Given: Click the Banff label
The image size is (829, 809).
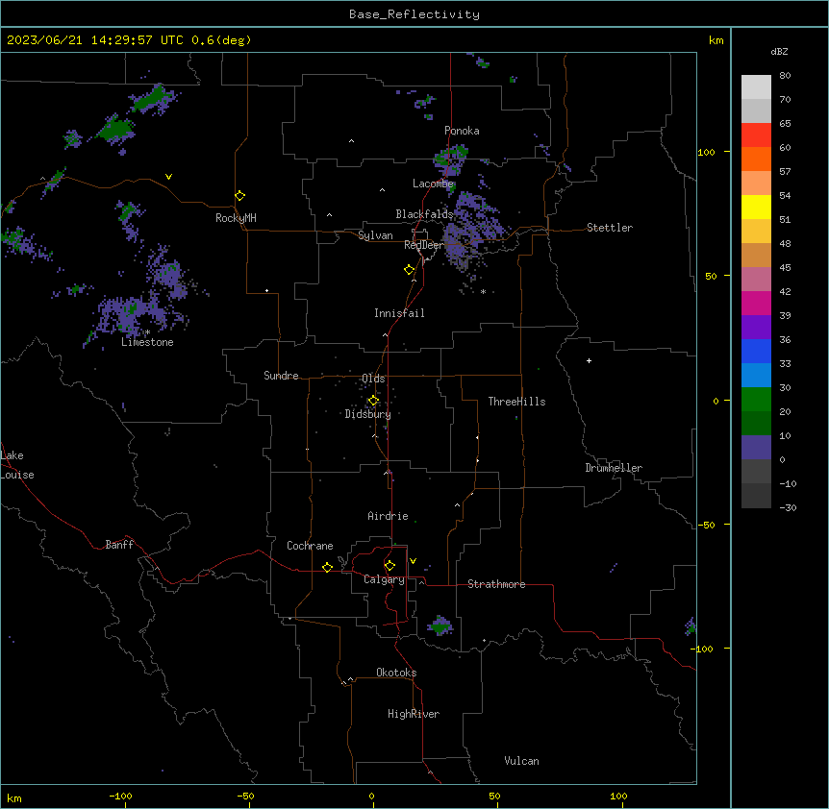Looking at the screenshot, I should click(x=119, y=545).
